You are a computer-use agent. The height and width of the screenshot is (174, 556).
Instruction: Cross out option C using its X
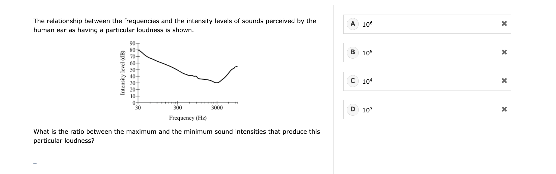pos(504,81)
